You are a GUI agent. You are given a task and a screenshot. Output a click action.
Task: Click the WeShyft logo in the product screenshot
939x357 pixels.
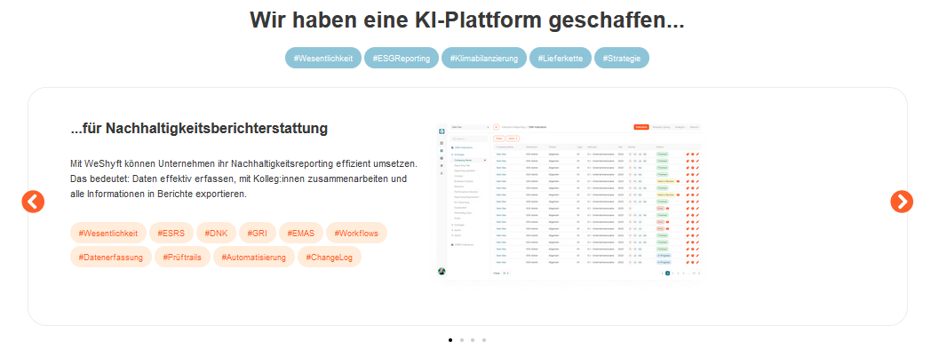(x=442, y=131)
